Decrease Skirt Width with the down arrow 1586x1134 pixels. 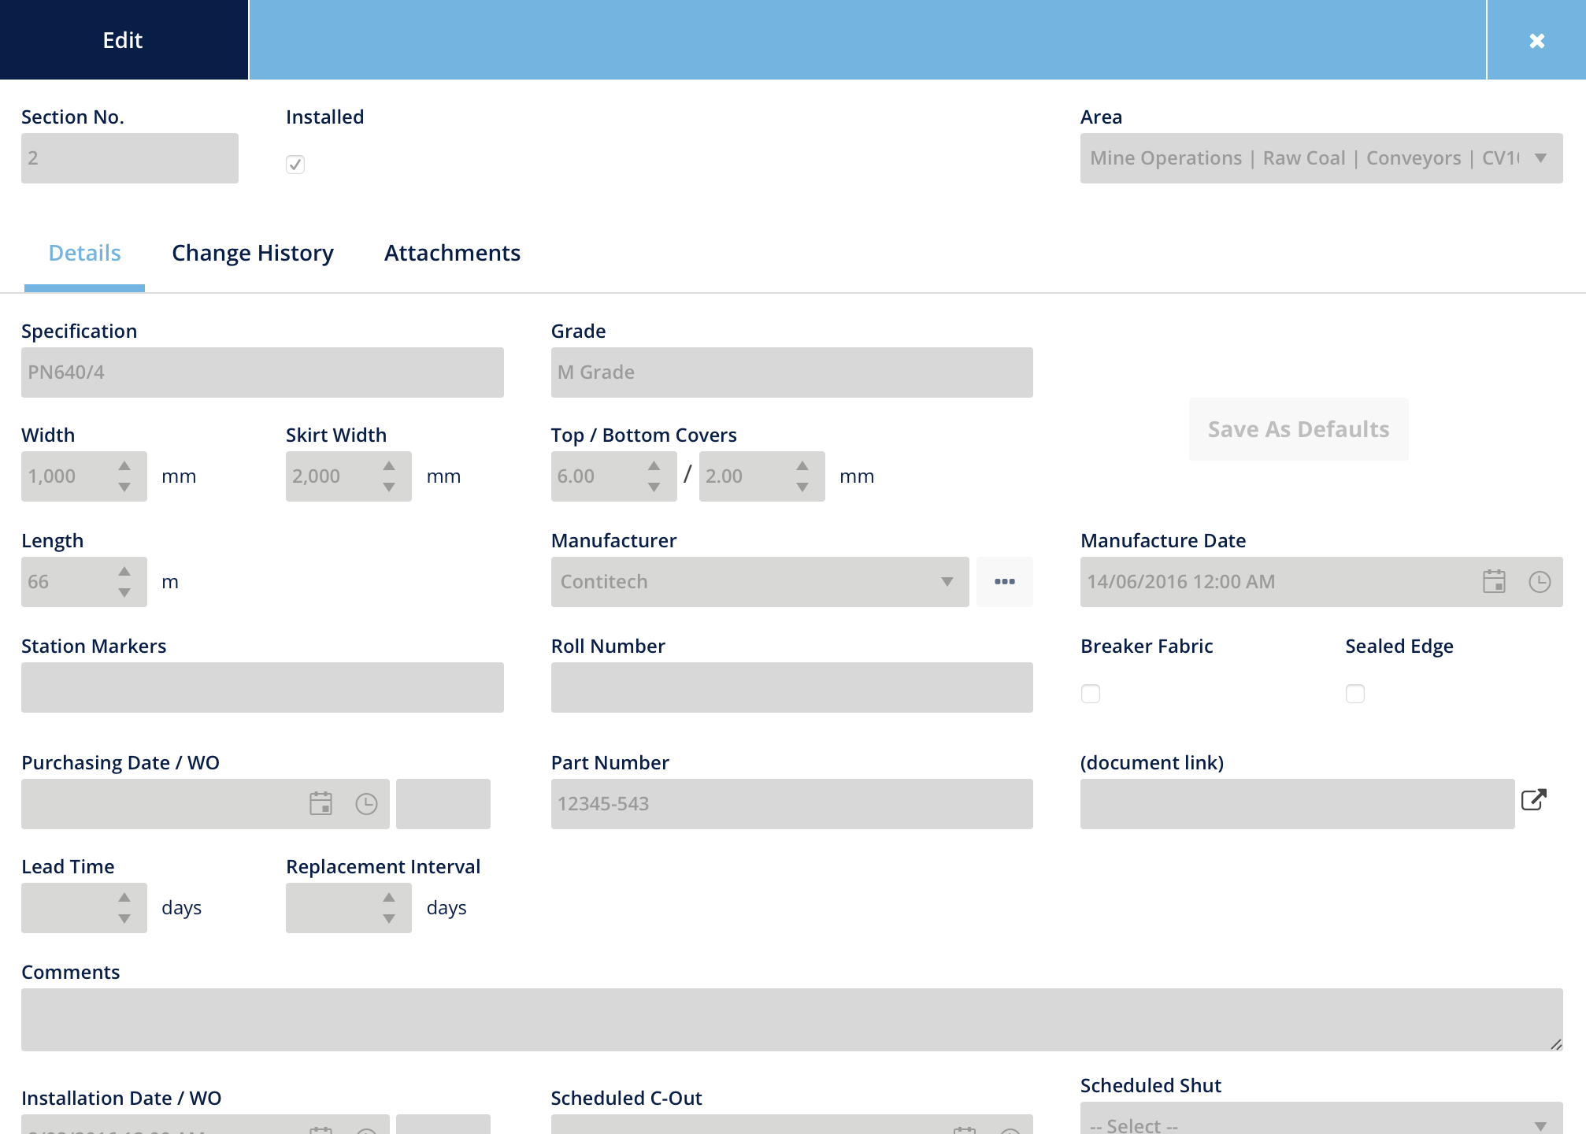click(389, 487)
